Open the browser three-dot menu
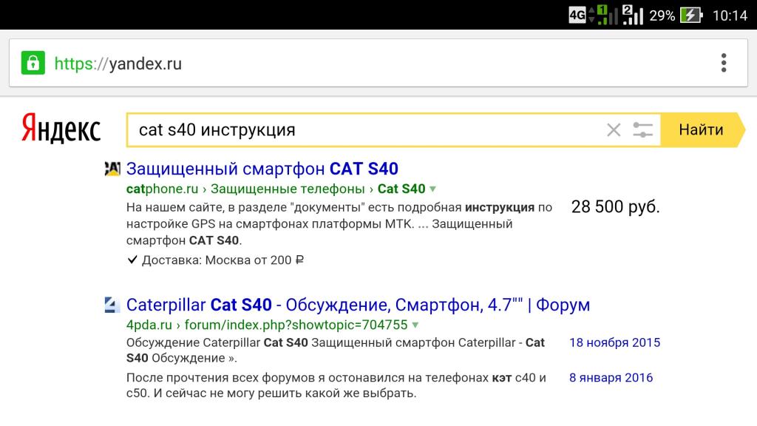This screenshot has height=426, width=757. [x=723, y=64]
